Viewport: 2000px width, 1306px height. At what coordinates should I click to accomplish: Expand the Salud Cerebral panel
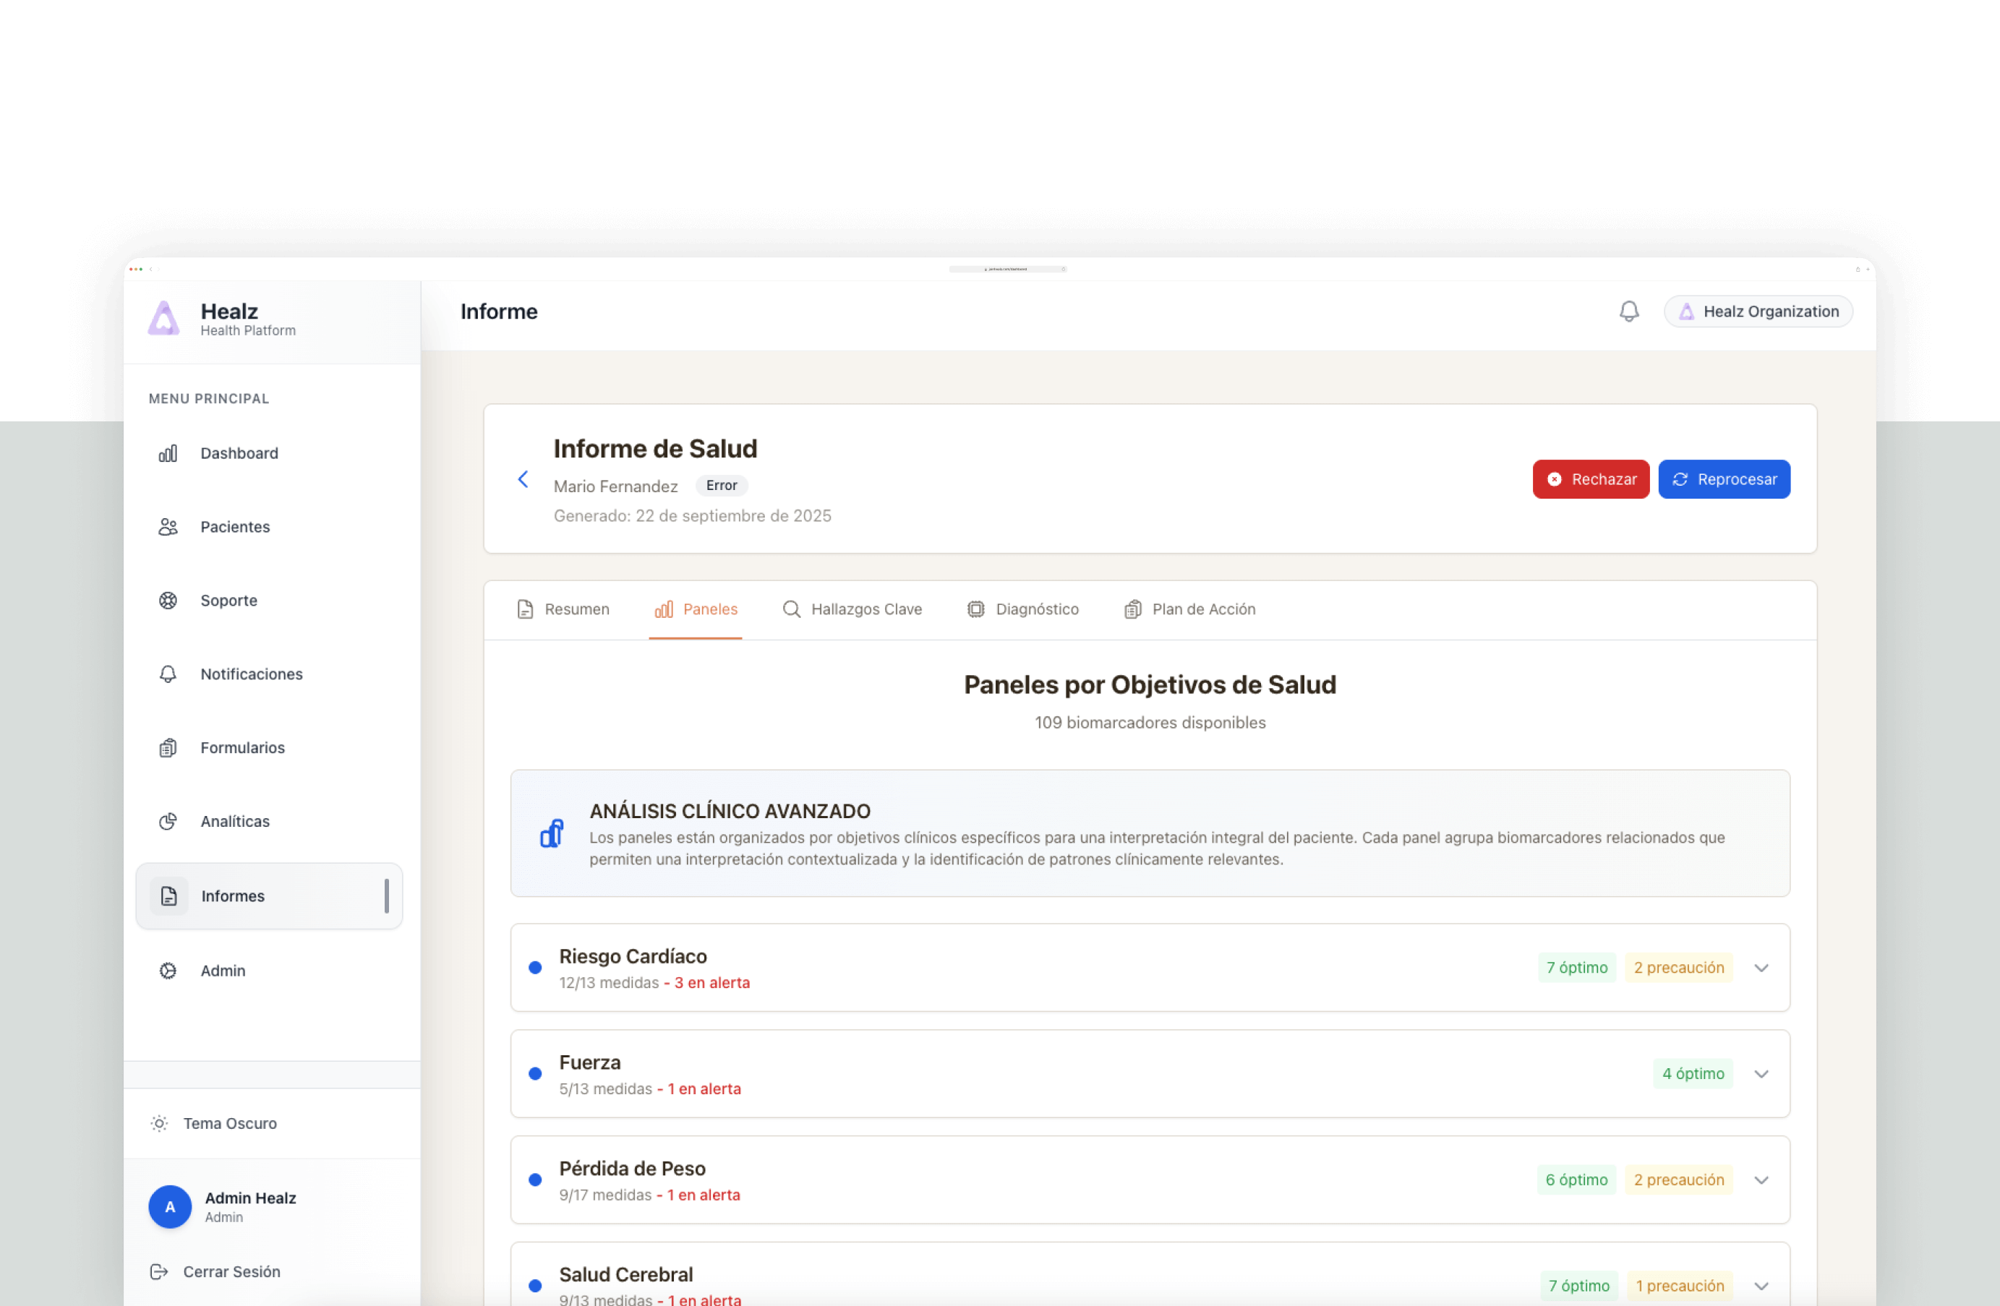[x=1761, y=1286]
